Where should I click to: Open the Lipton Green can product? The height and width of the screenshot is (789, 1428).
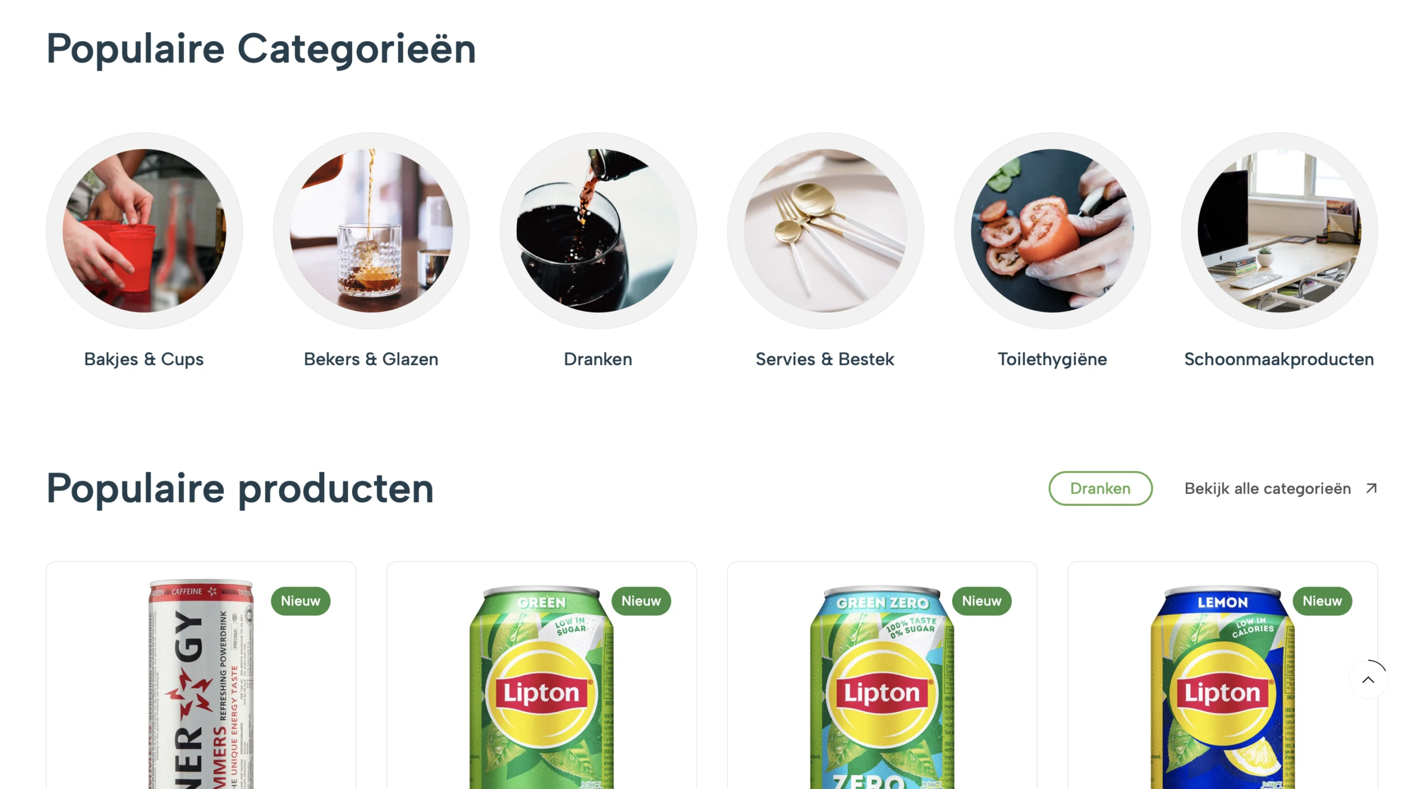(x=541, y=675)
